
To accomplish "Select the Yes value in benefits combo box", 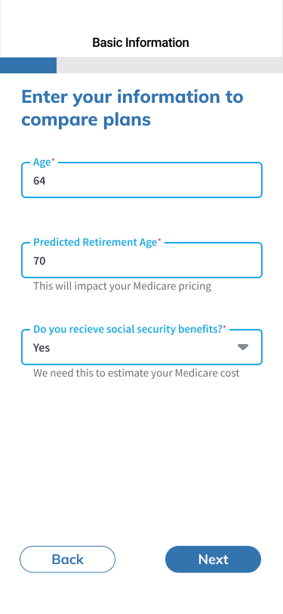I will pyautogui.click(x=42, y=348).
